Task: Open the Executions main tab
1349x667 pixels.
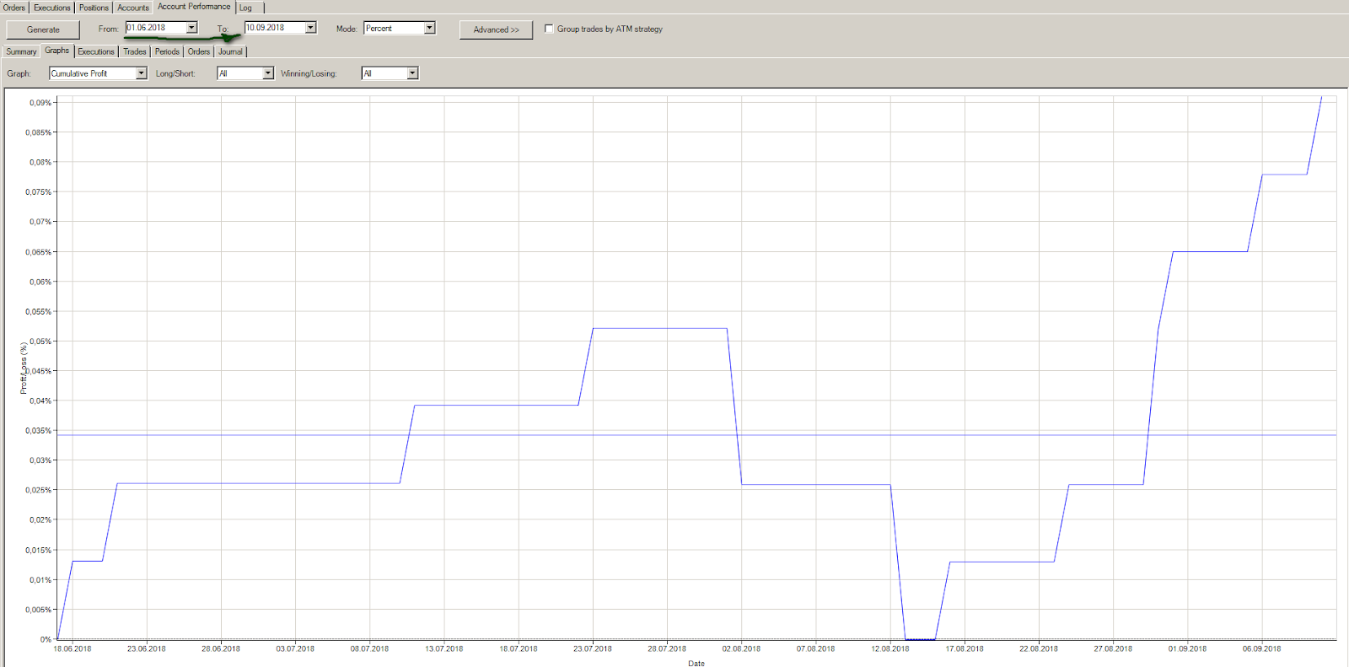Action: click(52, 8)
